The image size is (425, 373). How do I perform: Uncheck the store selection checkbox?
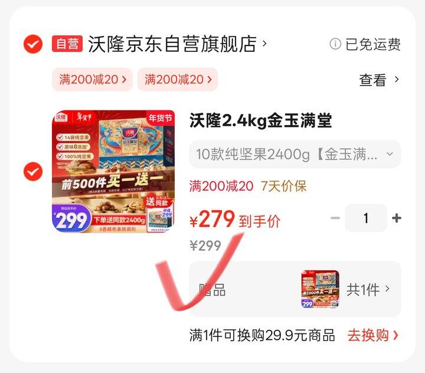click(x=33, y=44)
